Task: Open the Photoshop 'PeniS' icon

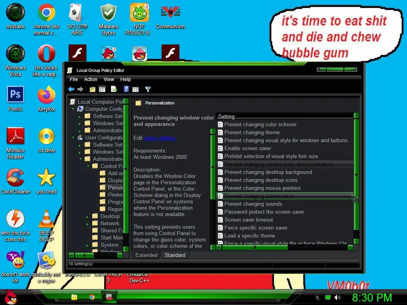Action: pos(16,99)
